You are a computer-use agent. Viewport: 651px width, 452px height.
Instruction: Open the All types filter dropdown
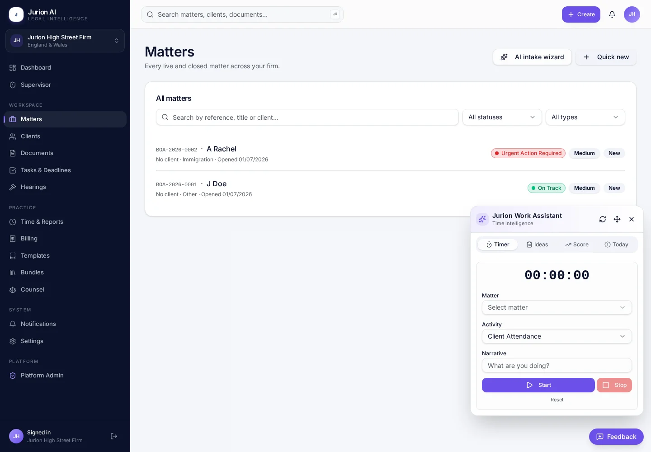(585, 117)
